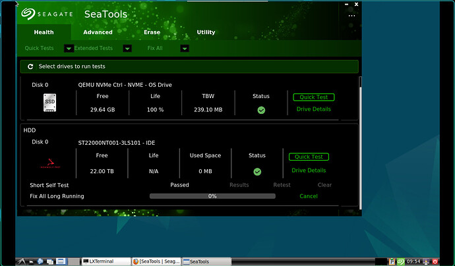The height and width of the screenshot is (266, 455).
Task: Click the HDD section heading
Action: (x=30, y=130)
